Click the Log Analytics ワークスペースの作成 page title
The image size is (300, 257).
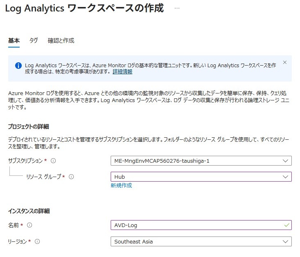click(84, 8)
